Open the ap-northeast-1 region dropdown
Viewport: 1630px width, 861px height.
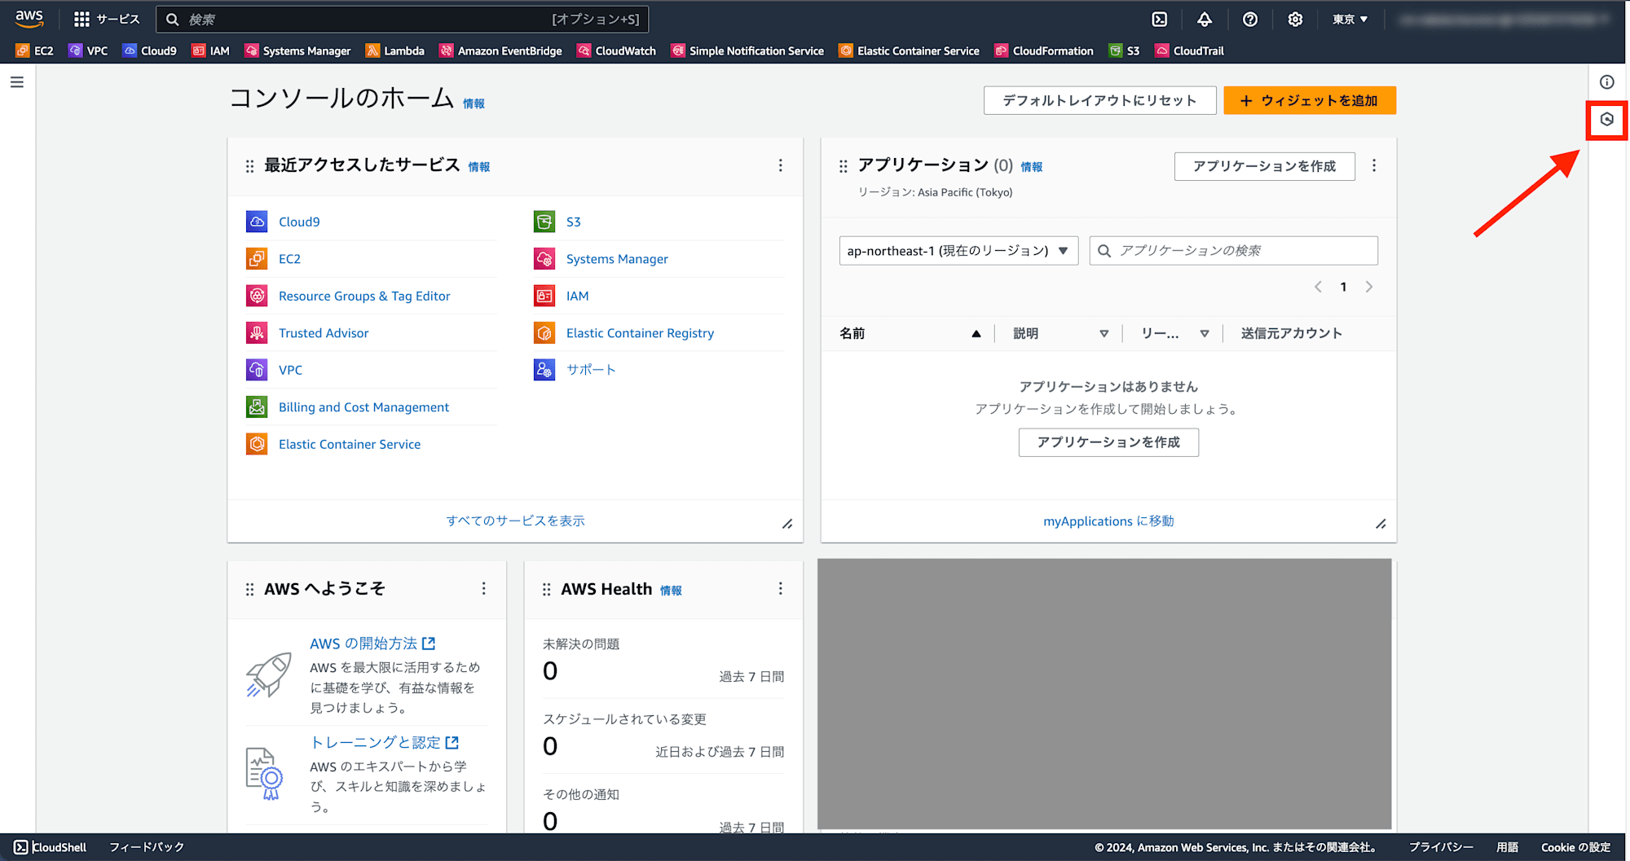(958, 251)
